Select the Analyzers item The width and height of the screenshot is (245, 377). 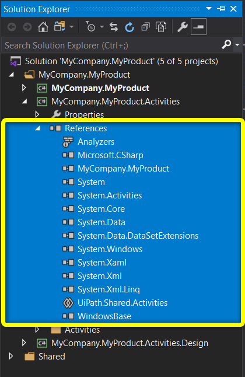(x=96, y=142)
